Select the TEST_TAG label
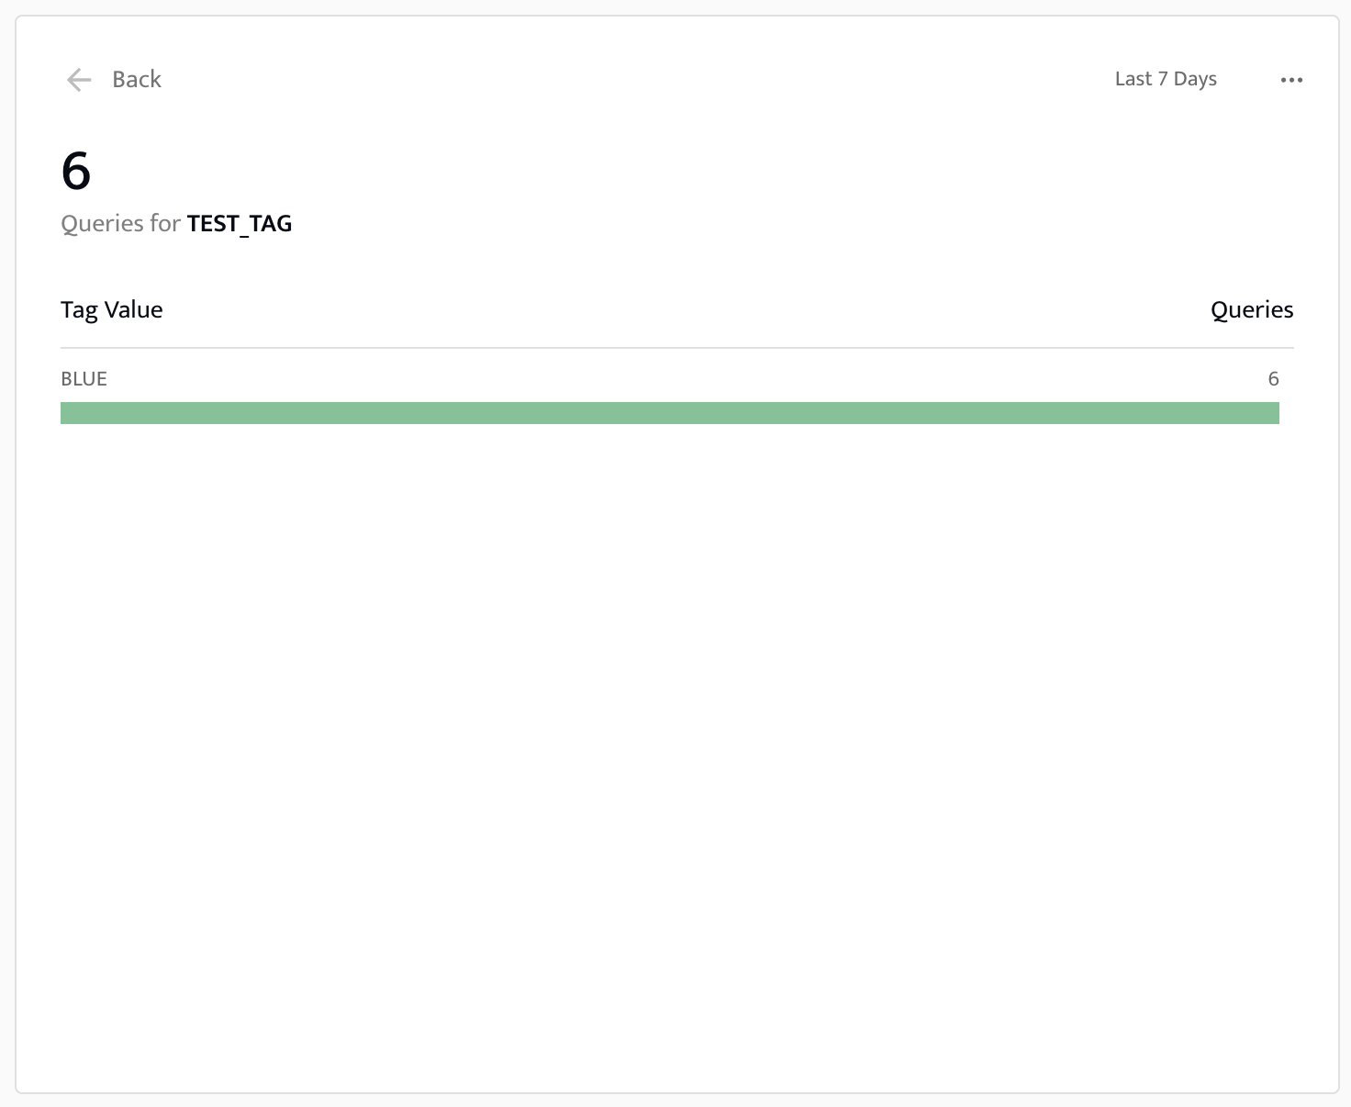The width and height of the screenshot is (1351, 1107). (240, 223)
